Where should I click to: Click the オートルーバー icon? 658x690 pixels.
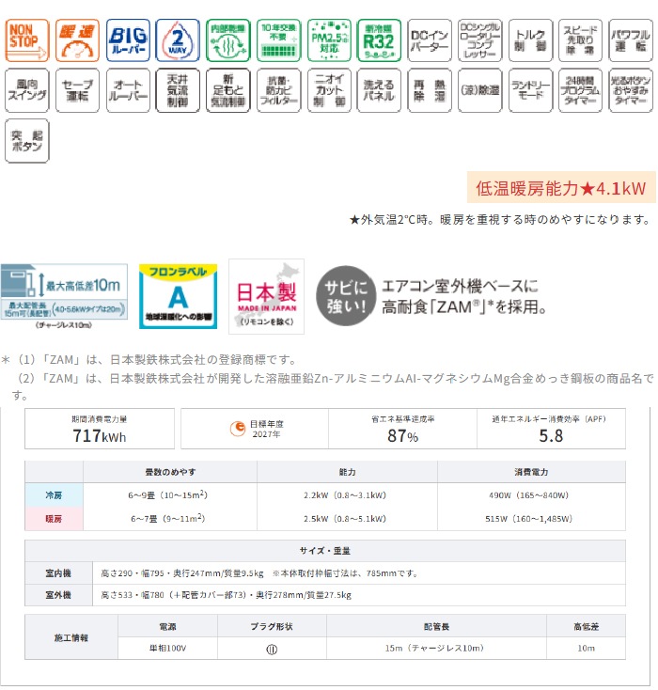(126, 91)
